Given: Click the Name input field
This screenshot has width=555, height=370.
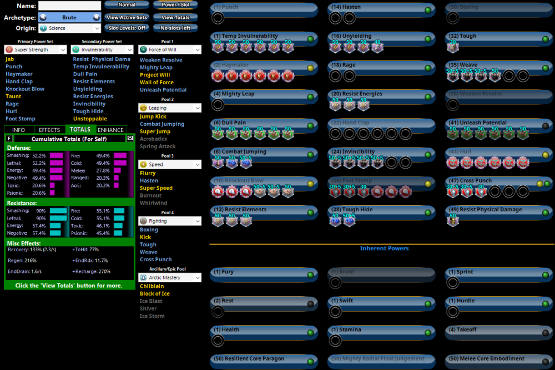Looking at the screenshot, I should 69,6.
